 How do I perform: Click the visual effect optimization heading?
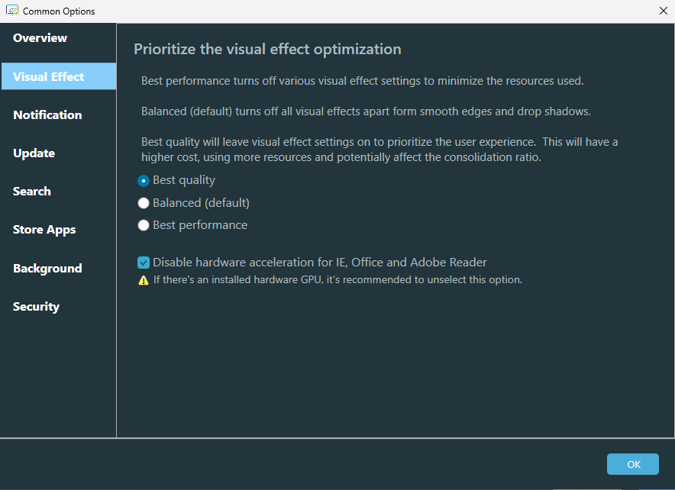(x=267, y=50)
